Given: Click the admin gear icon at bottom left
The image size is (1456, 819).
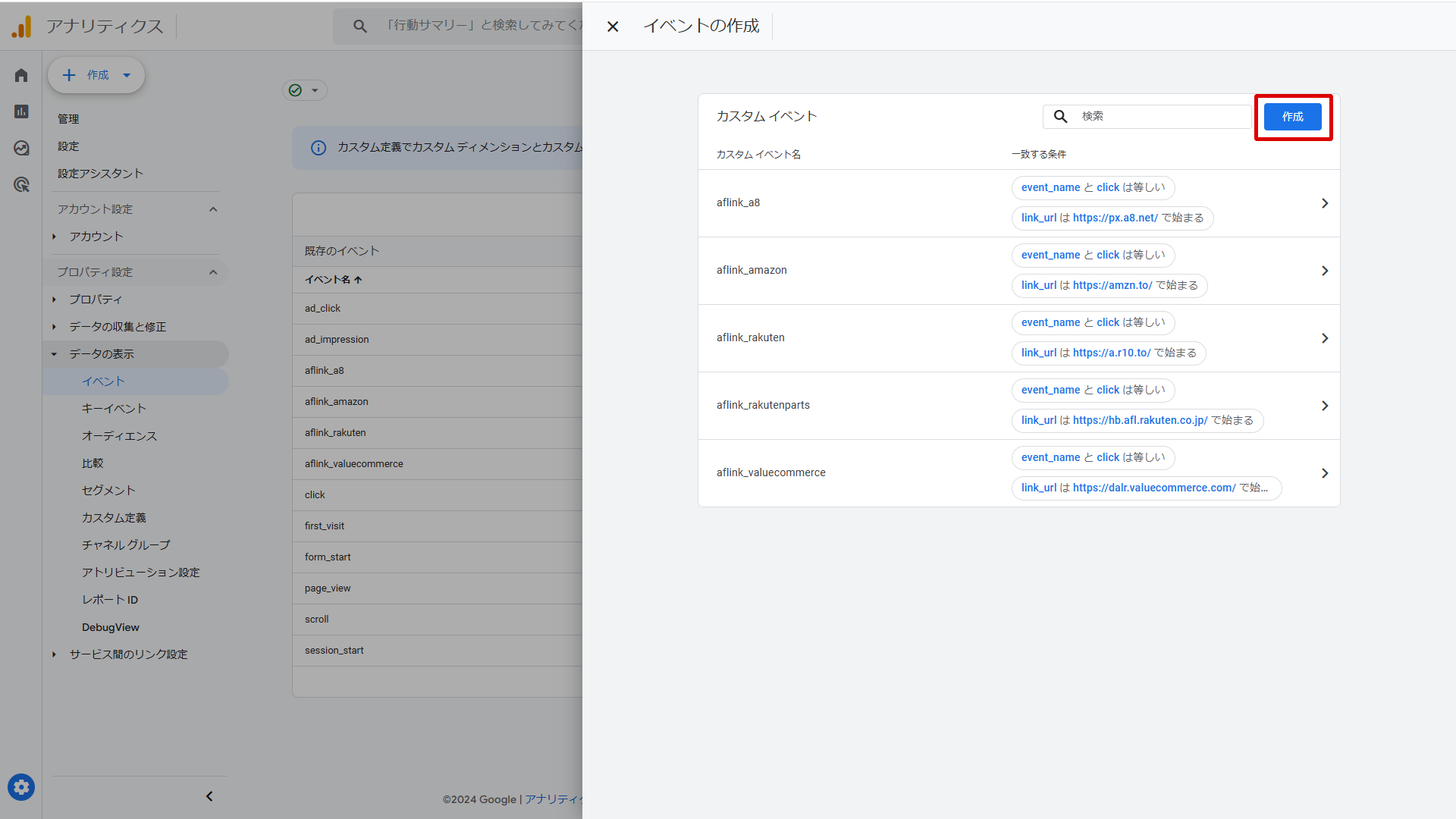Looking at the screenshot, I should click(x=21, y=787).
